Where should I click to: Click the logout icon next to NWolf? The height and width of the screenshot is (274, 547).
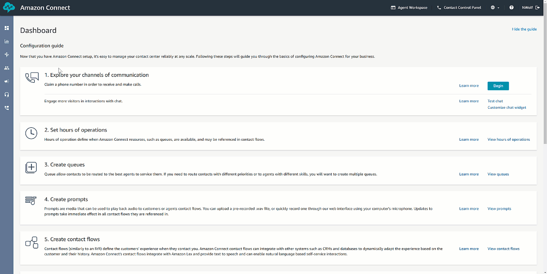coord(538,8)
